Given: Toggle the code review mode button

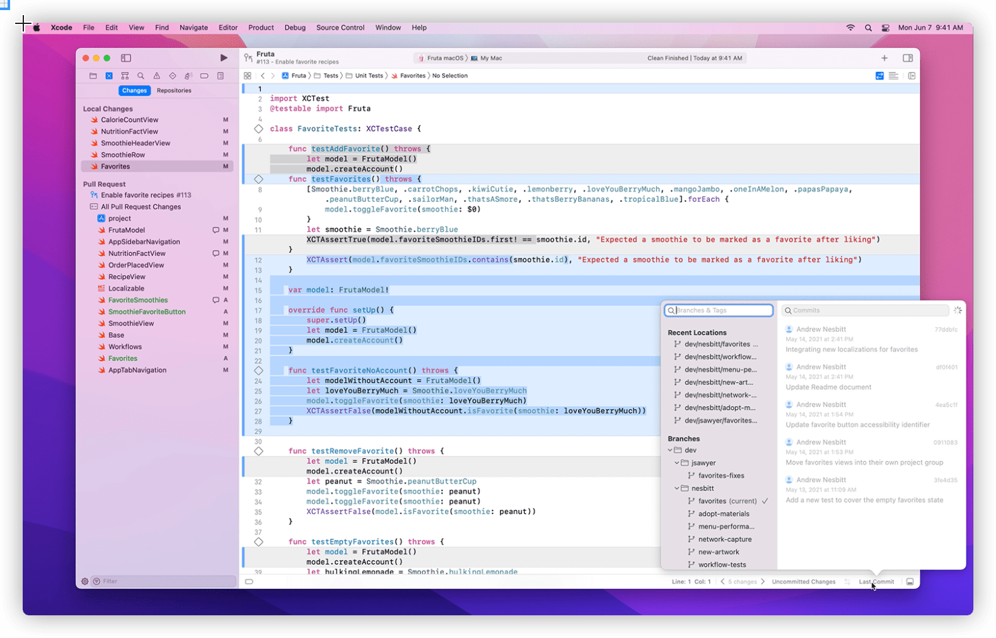Looking at the screenshot, I should 879,76.
